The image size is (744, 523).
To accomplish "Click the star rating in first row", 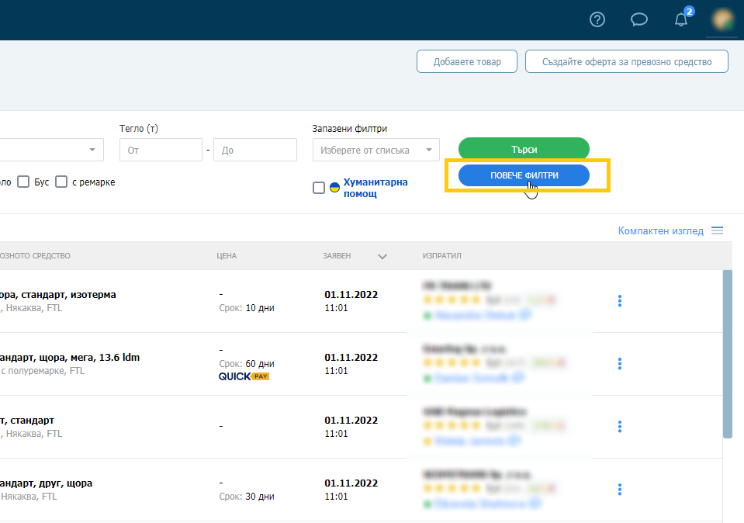I will [452, 300].
